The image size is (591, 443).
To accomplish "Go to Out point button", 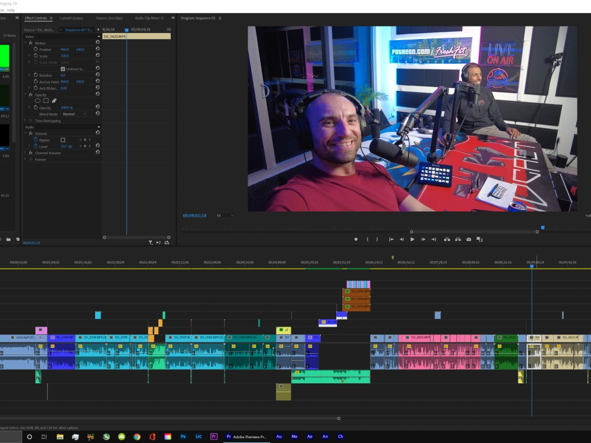I will (434, 239).
